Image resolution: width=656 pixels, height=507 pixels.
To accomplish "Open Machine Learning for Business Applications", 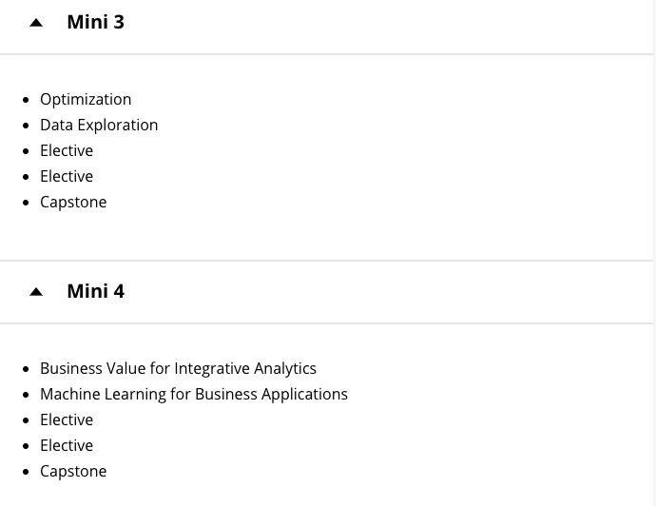I will pos(194,395).
